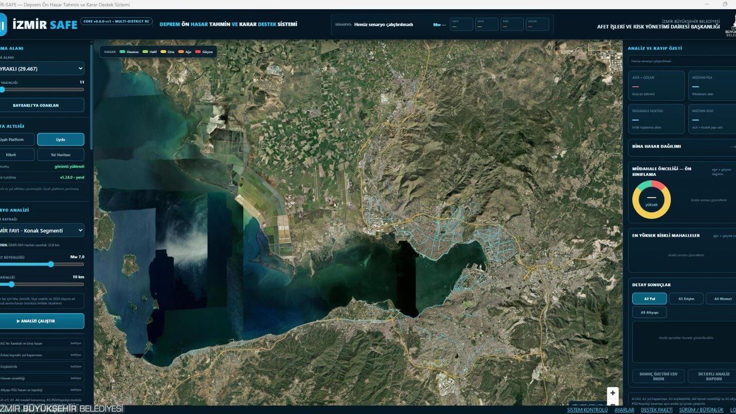The image size is (736, 414).
Task: Click the A1/A2 Yer hareketi ve bina hasarı row
Action: (42, 343)
